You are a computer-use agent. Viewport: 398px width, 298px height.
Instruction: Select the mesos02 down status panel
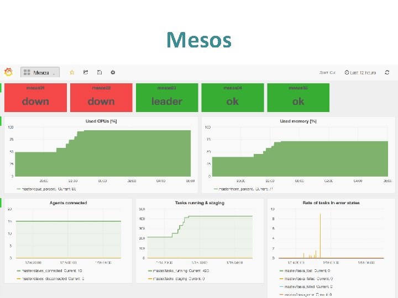point(101,98)
